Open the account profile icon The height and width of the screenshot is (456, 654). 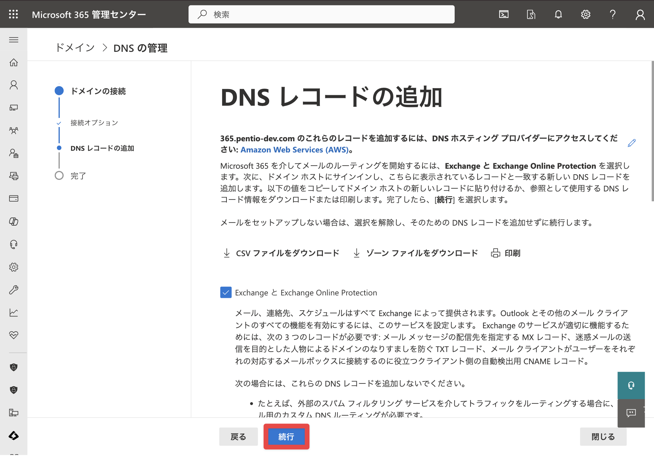640,14
